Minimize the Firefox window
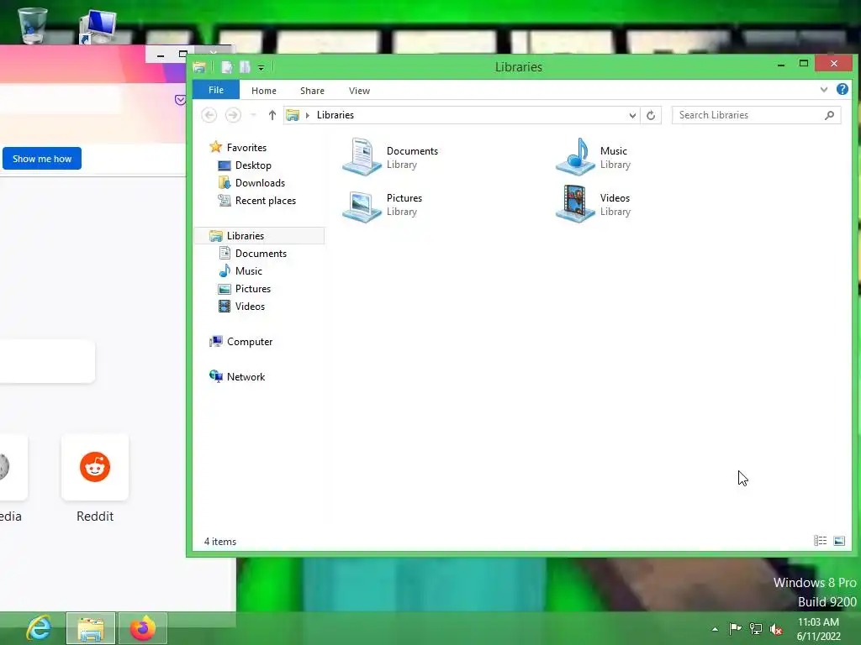Screen dimensions: 861x645 161,55
